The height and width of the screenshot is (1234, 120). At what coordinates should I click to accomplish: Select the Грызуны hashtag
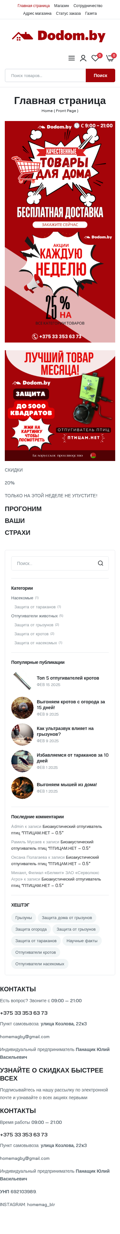click(23, 917)
